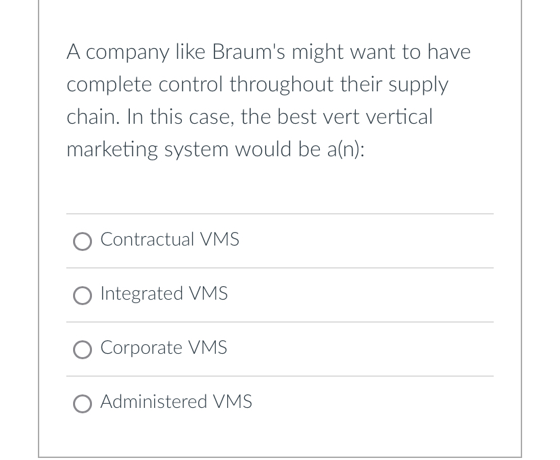Viewport: 560px width, 460px height.
Task: Click the Corporate VMS answer label
Action: 163,348
